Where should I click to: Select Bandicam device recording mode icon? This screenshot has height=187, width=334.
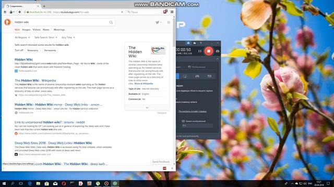209,76
